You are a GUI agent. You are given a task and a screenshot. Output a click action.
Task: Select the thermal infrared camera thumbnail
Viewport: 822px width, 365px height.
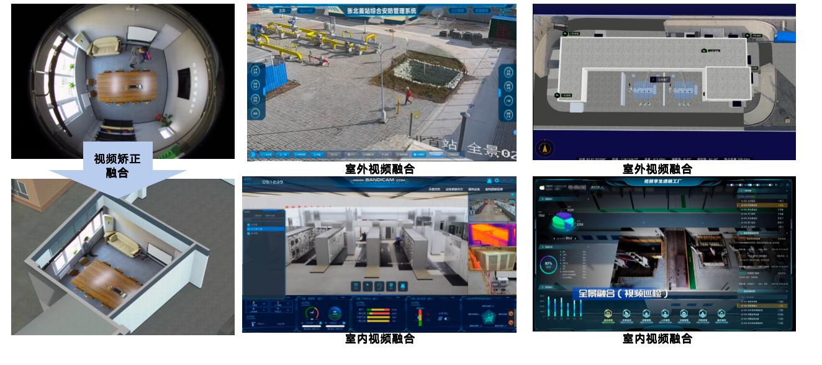click(x=492, y=235)
